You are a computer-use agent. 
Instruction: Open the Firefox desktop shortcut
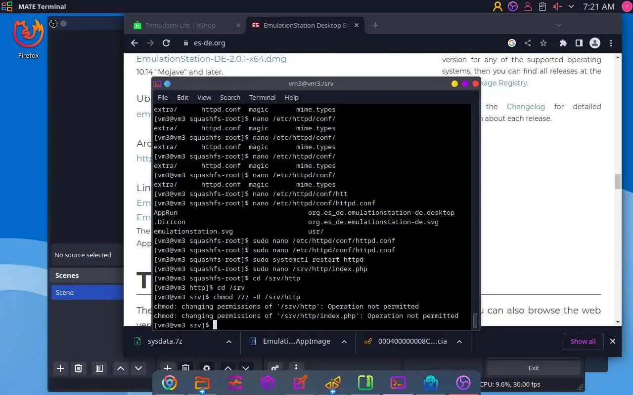28,39
